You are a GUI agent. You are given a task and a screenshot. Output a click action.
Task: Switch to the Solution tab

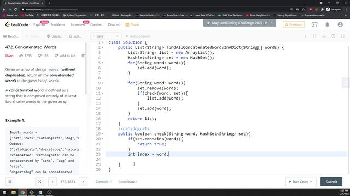click(33, 36)
